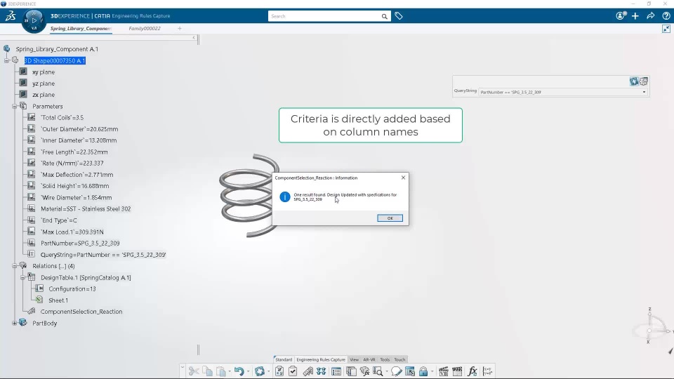Click the Equivalent Dimensions icon at toolbar end
This screenshot has height=379, width=674.
pyautogui.click(x=487, y=371)
